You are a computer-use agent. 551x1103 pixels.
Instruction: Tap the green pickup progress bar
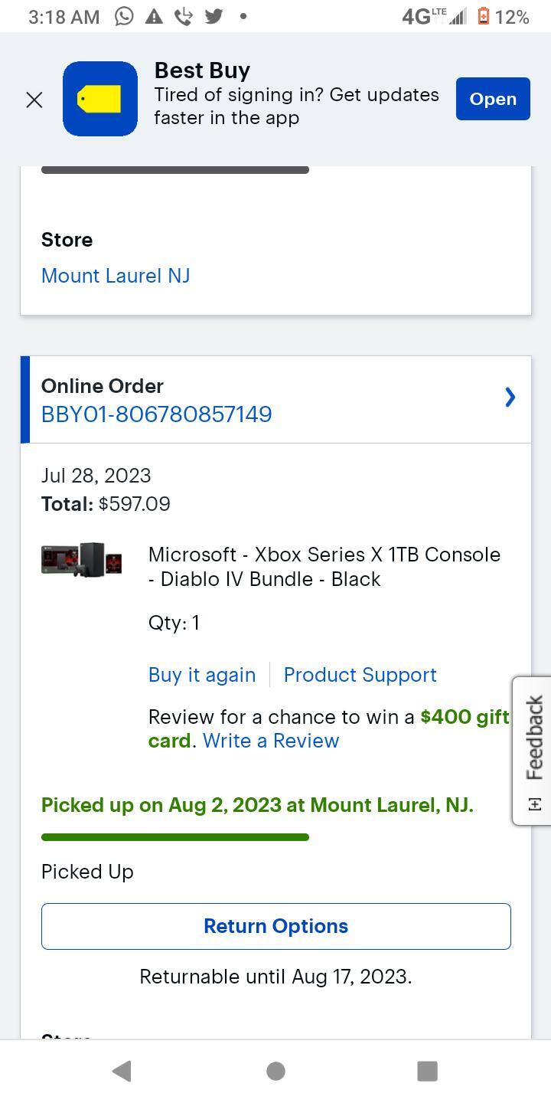click(174, 836)
